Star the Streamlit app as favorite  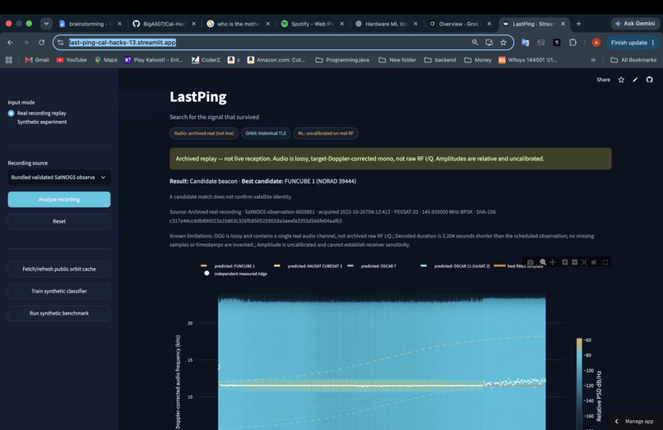click(621, 80)
